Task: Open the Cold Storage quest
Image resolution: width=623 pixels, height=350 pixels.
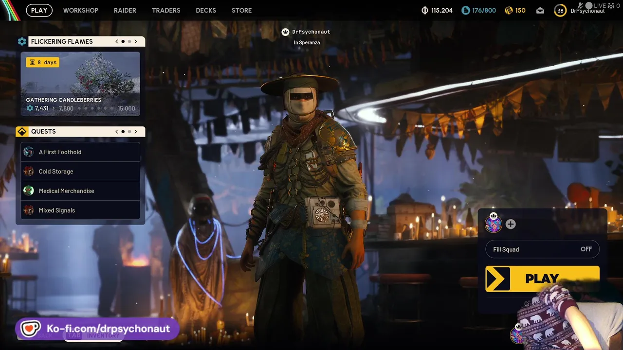Action: (x=80, y=172)
